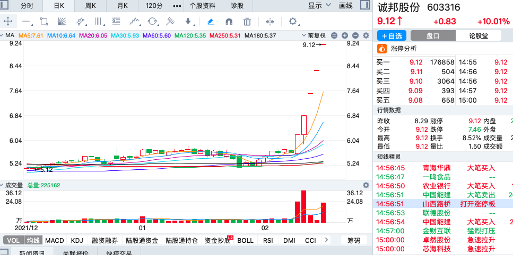The width and height of the screenshot is (513, 255).
Task: Open the 筹码 chip distribution panel
Action: point(353,240)
